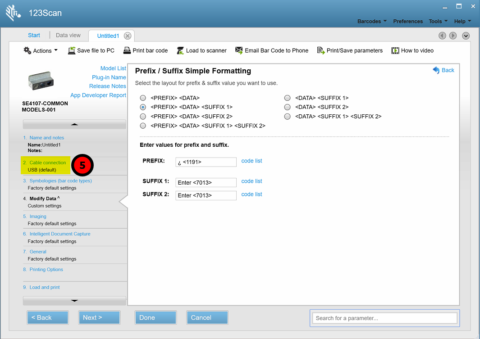This screenshot has width=480, height=339.
Task: Click the bottom < Back button
Action: pos(48,317)
